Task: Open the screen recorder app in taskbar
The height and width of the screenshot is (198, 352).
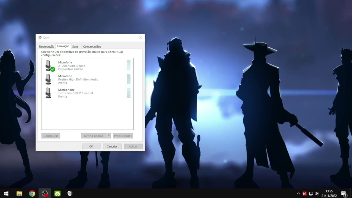Action: 45,194
